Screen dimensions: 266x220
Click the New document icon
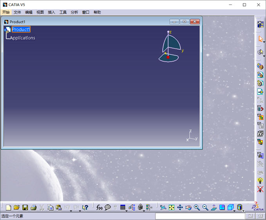(8, 207)
